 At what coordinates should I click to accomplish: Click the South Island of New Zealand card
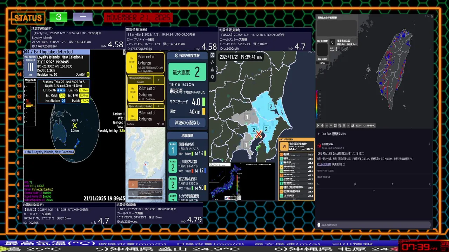[145, 193]
